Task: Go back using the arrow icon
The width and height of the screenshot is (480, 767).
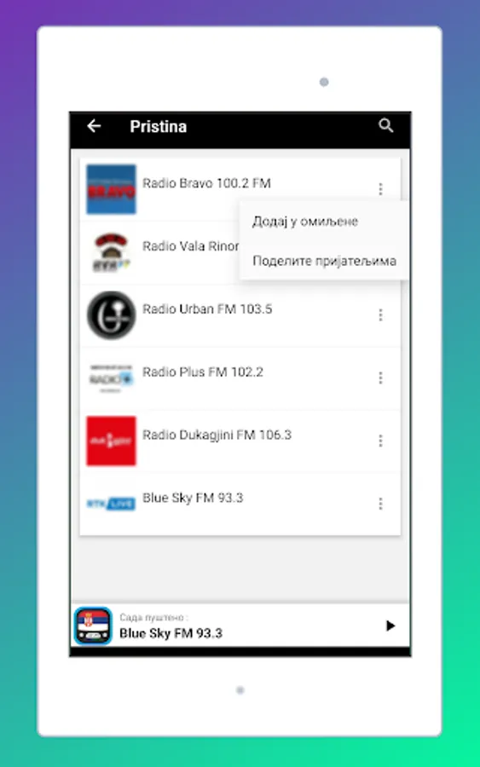Action: 94,126
